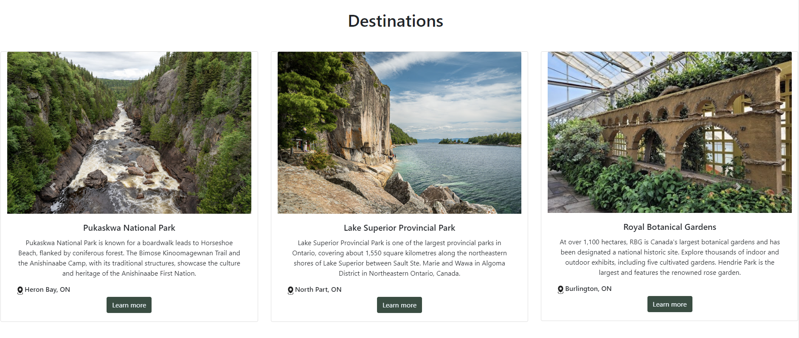Select Learn more for Lake Superior Provincial Park
Screen dimensions: 799x338
pos(399,305)
